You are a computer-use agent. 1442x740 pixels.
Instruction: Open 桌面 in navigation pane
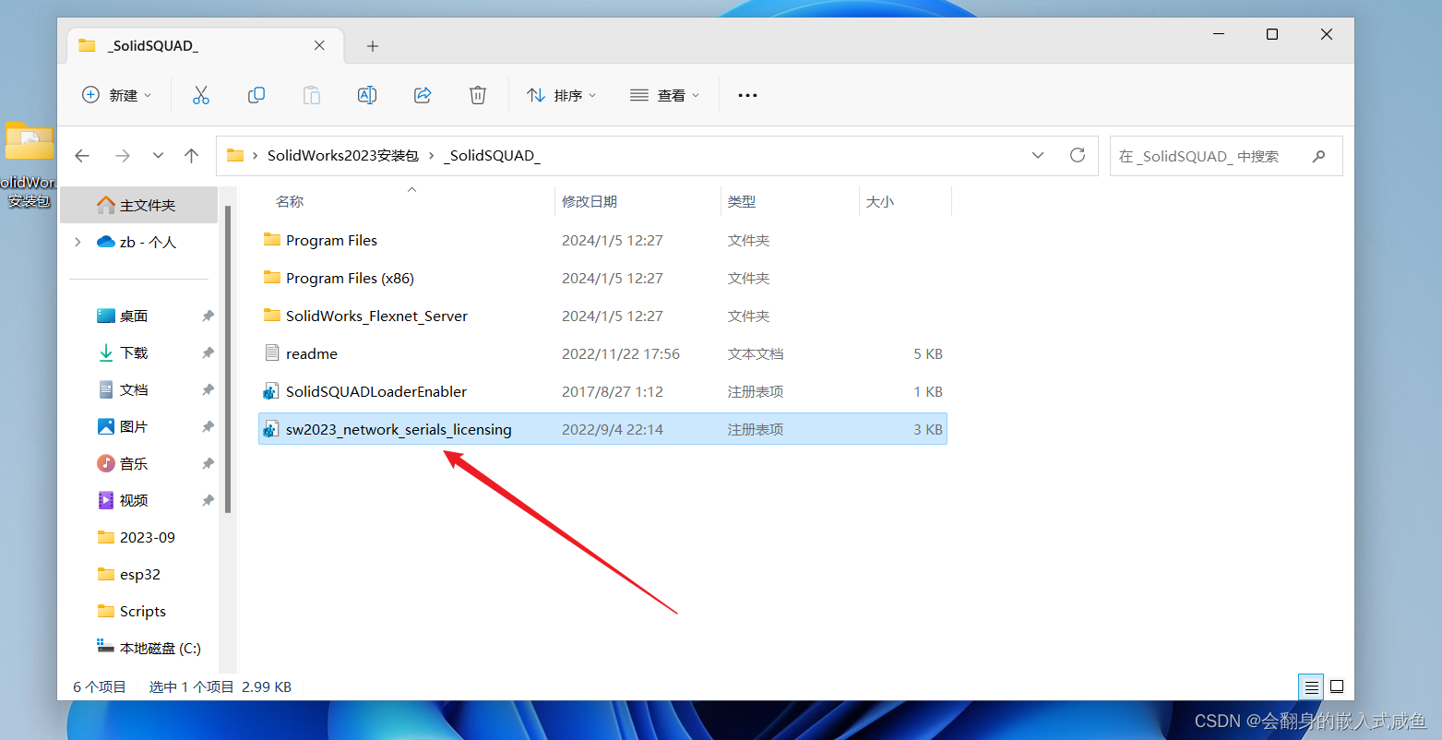pyautogui.click(x=134, y=316)
